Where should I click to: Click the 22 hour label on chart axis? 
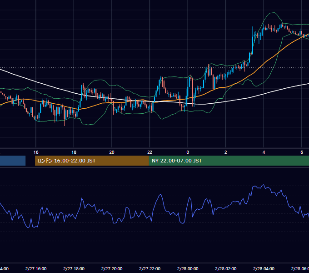pos(150,152)
